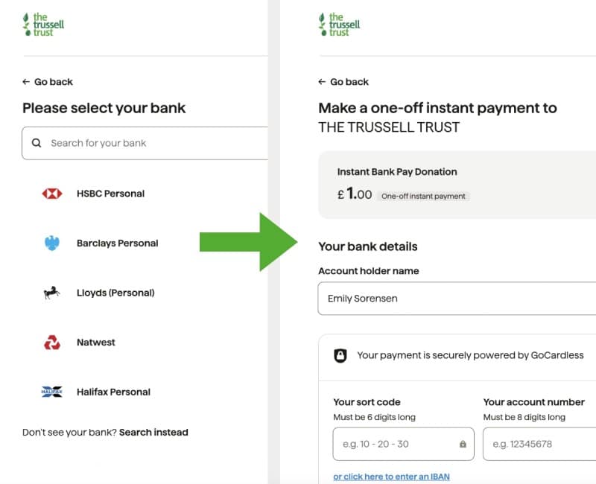
Task: Click the Barclays eagle logo icon
Action: click(52, 243)
